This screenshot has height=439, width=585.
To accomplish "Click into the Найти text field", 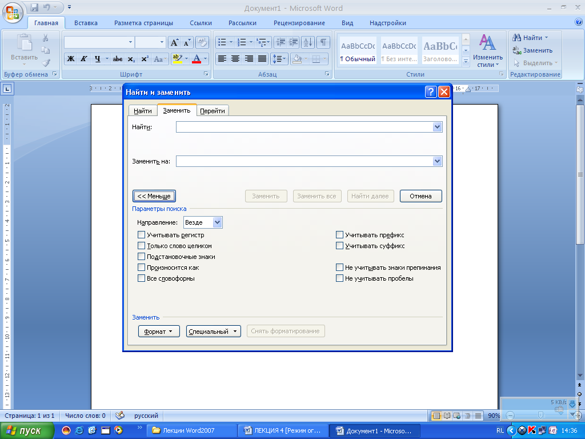I will tap(304, 127).
